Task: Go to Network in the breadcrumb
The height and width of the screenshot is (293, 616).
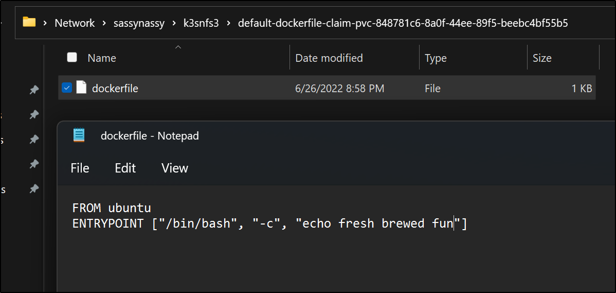Action: point(75,23)
